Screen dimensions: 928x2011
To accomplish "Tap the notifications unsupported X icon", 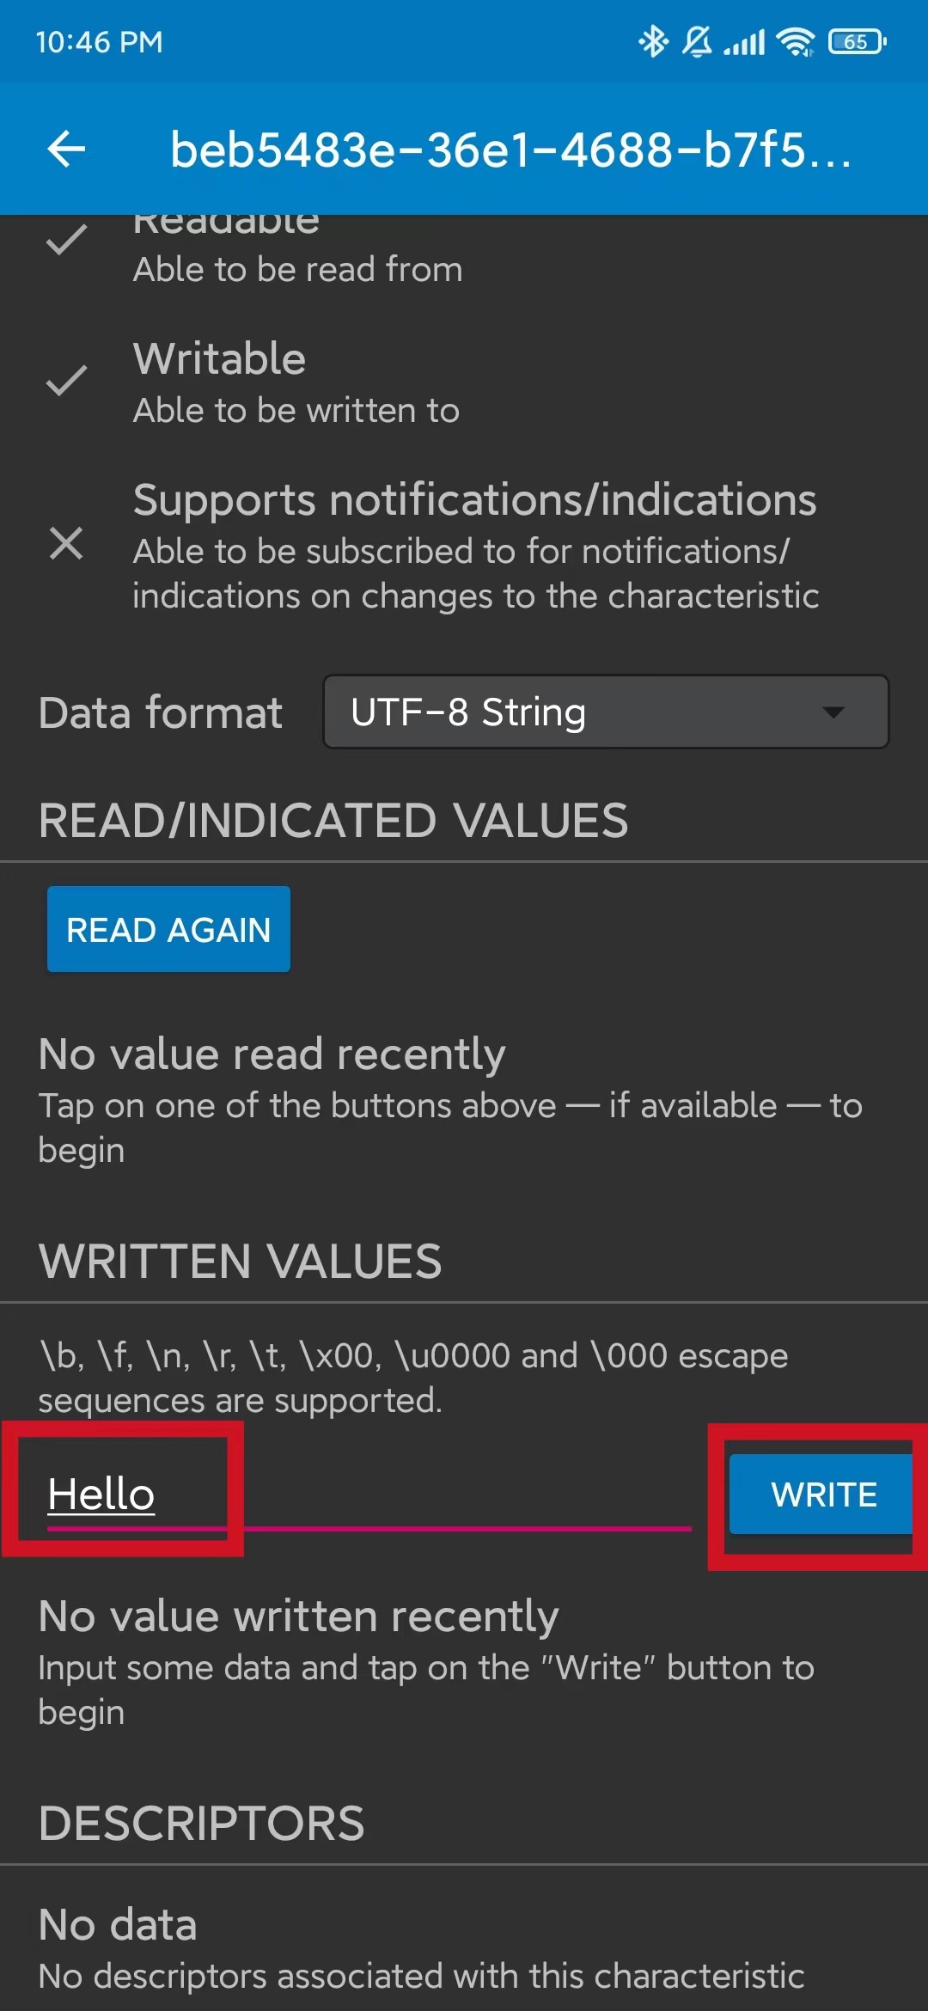I will click(x=66, y=544).
